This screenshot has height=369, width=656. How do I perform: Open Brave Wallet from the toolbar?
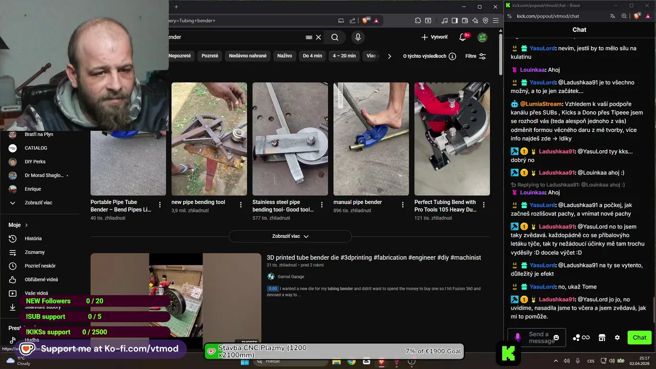465,20
